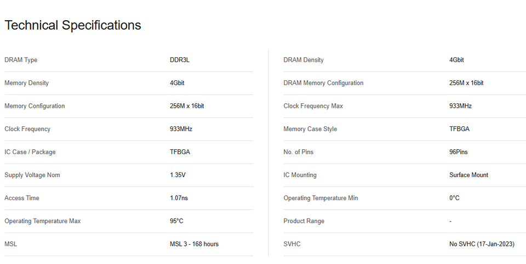
Task: Click the Surface Mount value
Action: pos(468,175)
